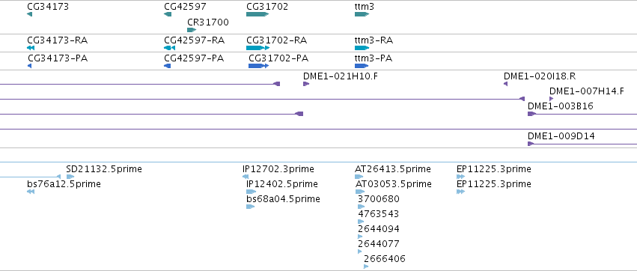Select the DME1-020I18.R feature arrow
The image size is (637, 271).
[506, 84]
